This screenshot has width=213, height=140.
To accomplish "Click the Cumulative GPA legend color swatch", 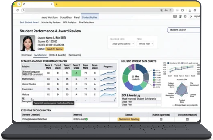I will [168, 63].
